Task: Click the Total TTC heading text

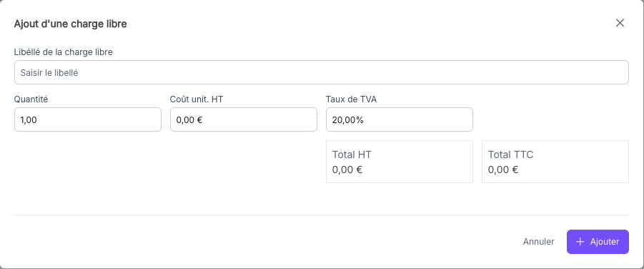Action: point(510,155)
